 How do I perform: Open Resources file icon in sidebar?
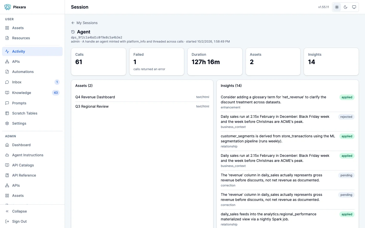click(x=7, y=38)
